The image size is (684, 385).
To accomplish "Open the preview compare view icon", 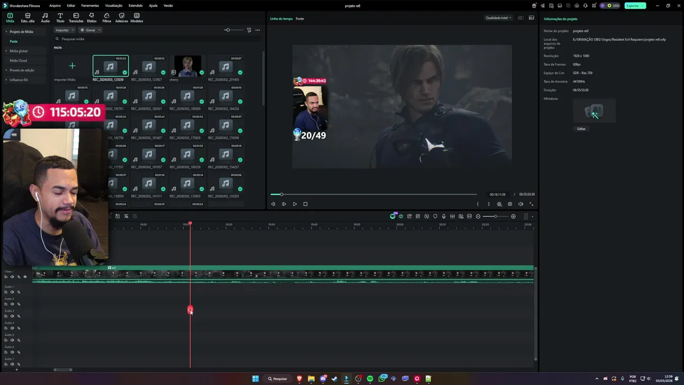I will (521, 18).
